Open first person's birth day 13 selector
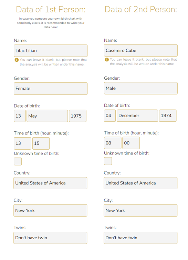Viewport: 188px width, 260px height. click(20, 116)
